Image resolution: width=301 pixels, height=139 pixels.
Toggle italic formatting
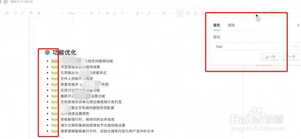(x=99, y=13)
